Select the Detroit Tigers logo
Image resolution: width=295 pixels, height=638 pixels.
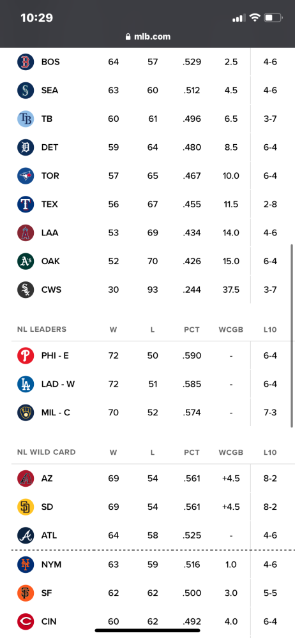coord(26,147)
